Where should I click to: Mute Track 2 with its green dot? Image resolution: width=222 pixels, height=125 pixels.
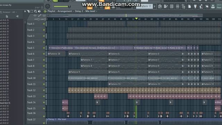pos(44,30)
